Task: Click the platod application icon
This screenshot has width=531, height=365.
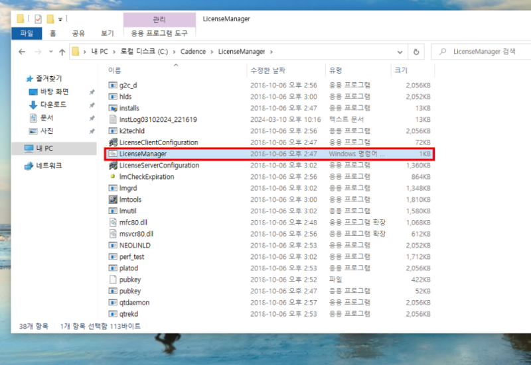Action: (113, 268)
